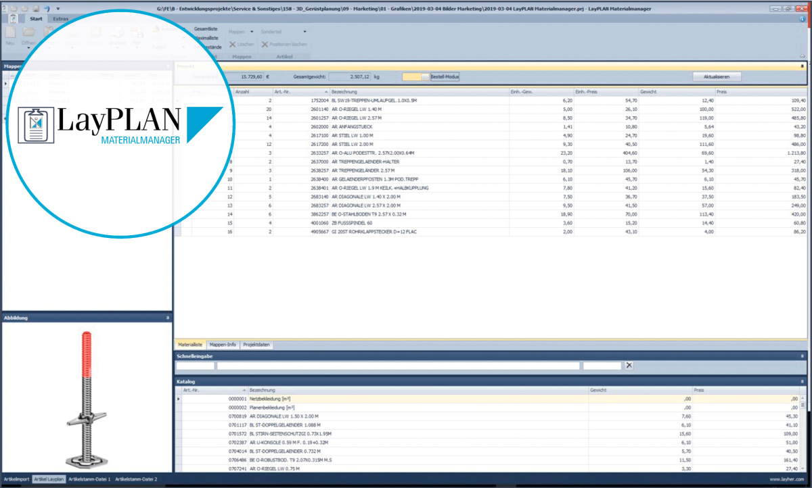The width and height of the screenshot is (812, 488).
Task: Select Artikel Layplan in bottom bar
Action: (49, 479)
